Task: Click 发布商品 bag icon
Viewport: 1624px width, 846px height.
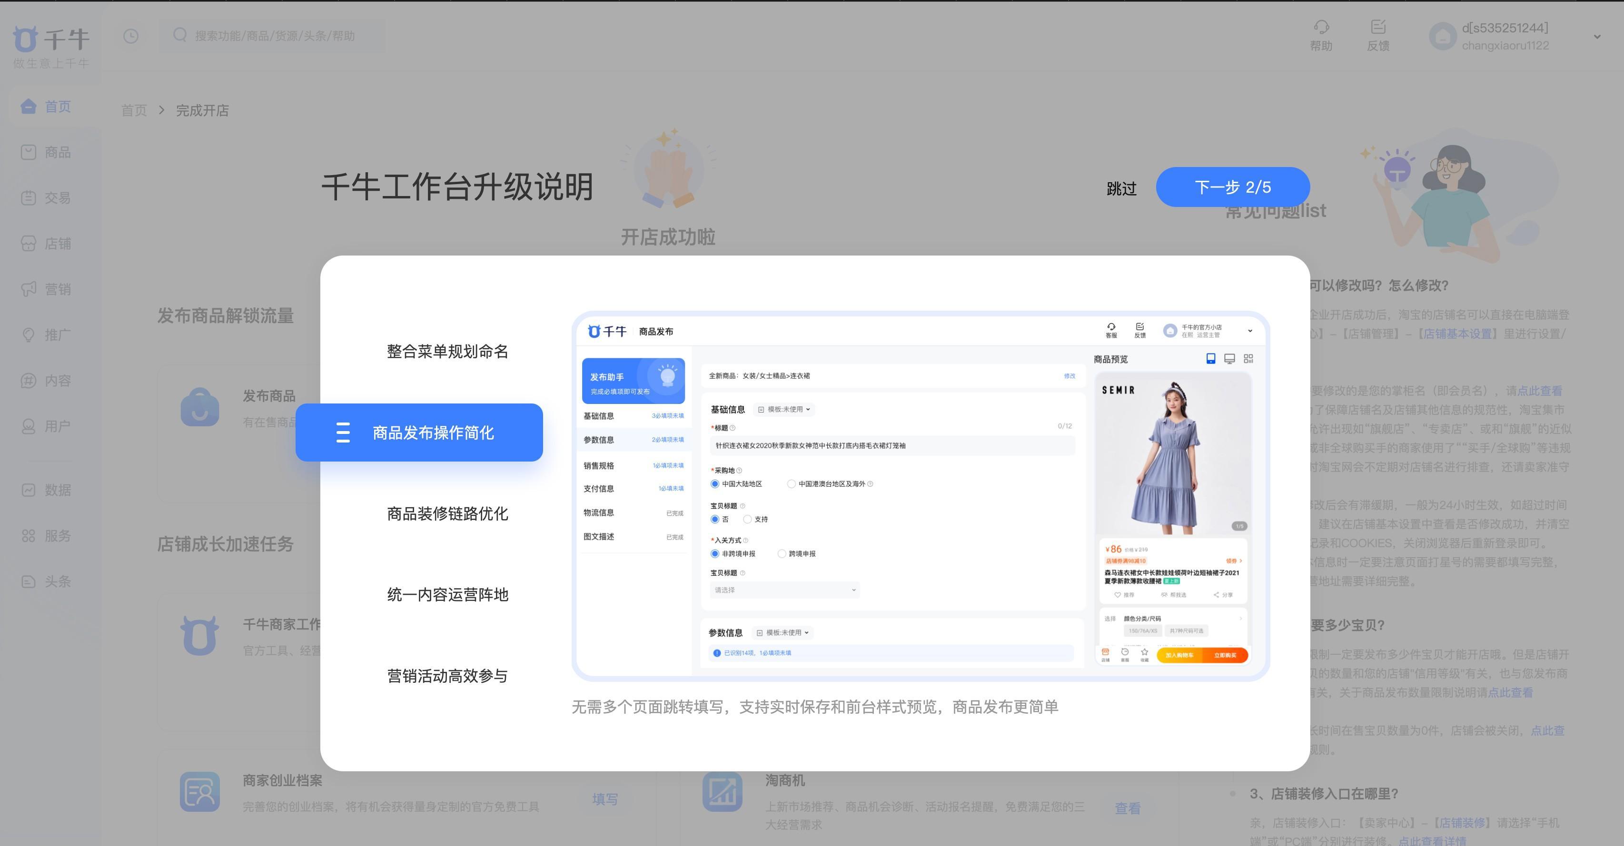Action: (200, 407)
